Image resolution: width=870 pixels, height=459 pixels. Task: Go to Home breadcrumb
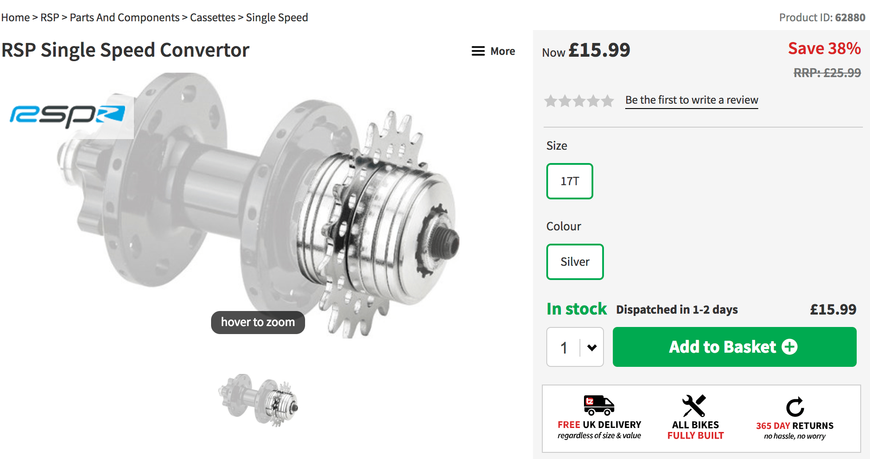16,18
